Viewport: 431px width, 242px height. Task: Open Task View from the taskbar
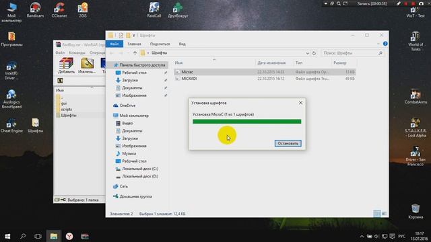click(38, 236)
